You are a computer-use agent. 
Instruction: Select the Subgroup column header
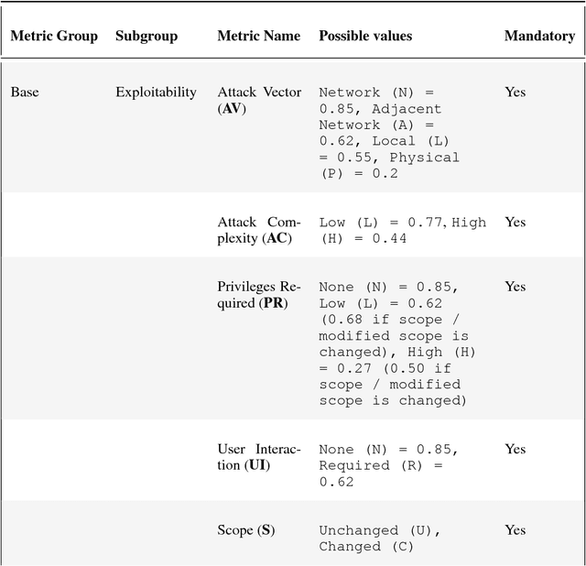coord(146,36)
